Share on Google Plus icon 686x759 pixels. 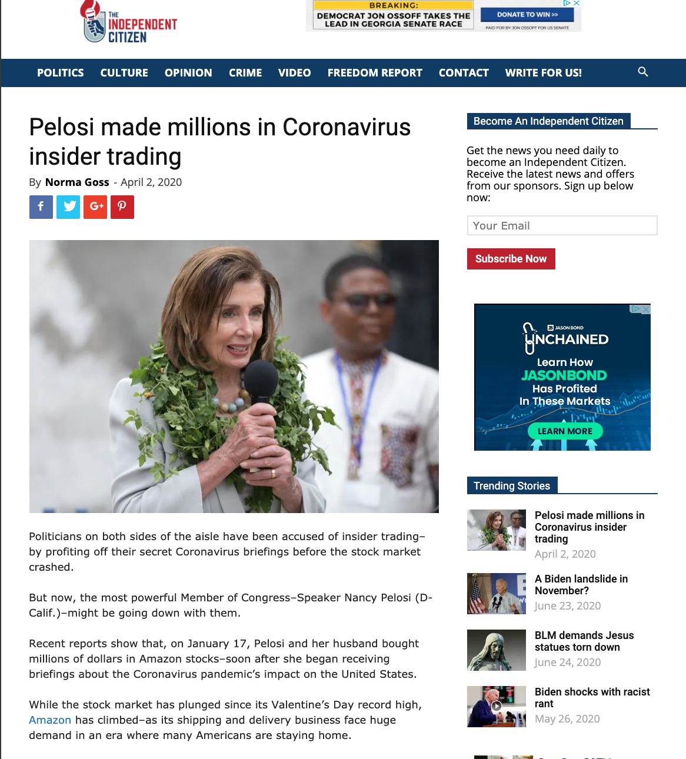click(95, 207)
